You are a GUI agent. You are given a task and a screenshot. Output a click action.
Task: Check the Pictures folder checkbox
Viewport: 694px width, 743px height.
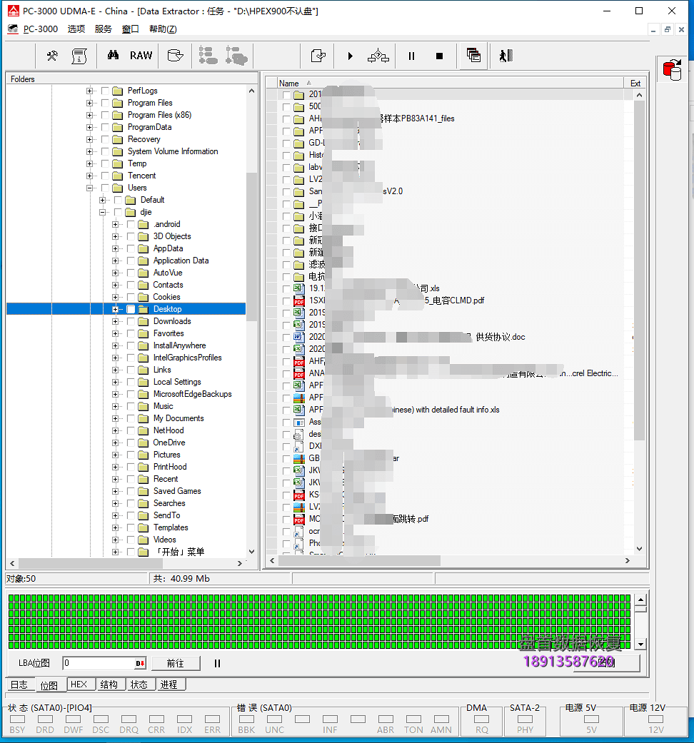pyautogui.click(x=131, y=455)
